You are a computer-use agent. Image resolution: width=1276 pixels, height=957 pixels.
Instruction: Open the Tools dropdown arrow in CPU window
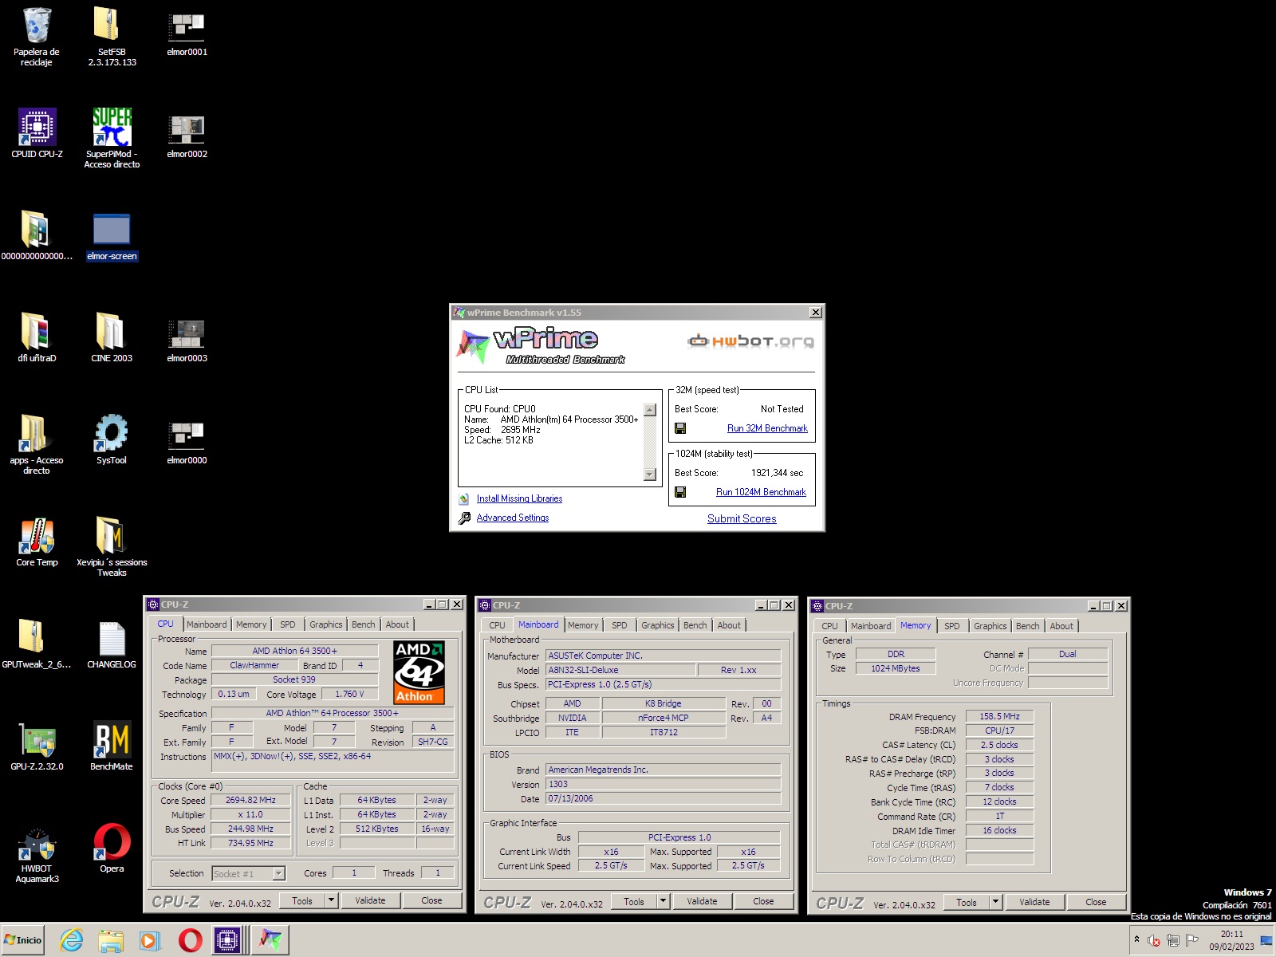pos(331,900)
